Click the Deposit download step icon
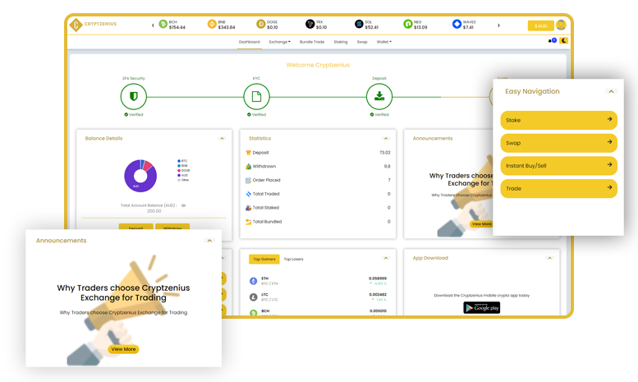This screenshot has width=638, height=382. pyautogui.click(x=379, y=97)
